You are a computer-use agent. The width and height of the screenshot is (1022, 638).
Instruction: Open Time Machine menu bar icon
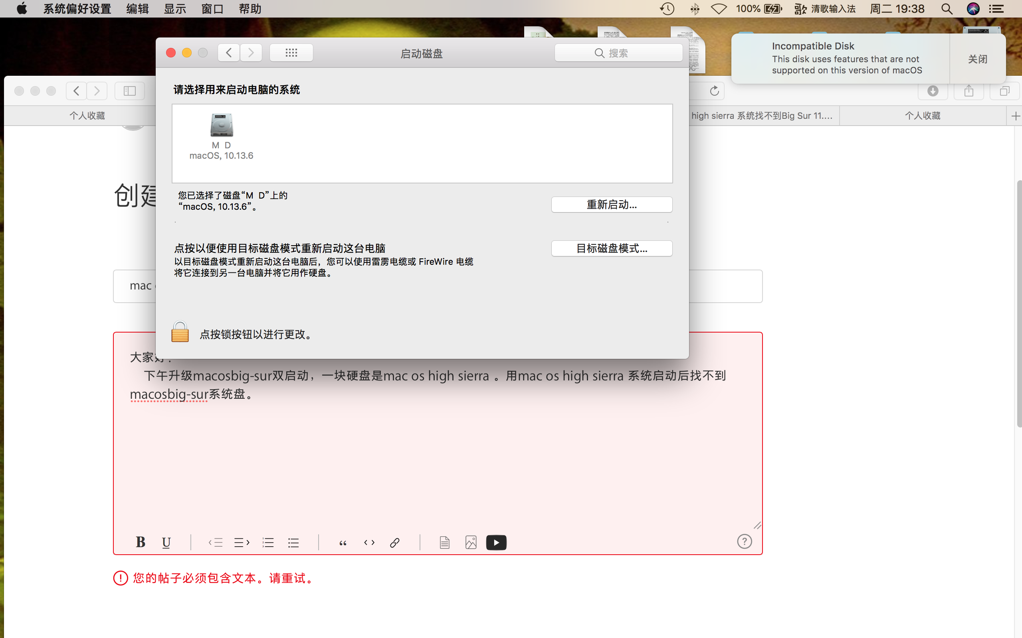coord(667,9)
